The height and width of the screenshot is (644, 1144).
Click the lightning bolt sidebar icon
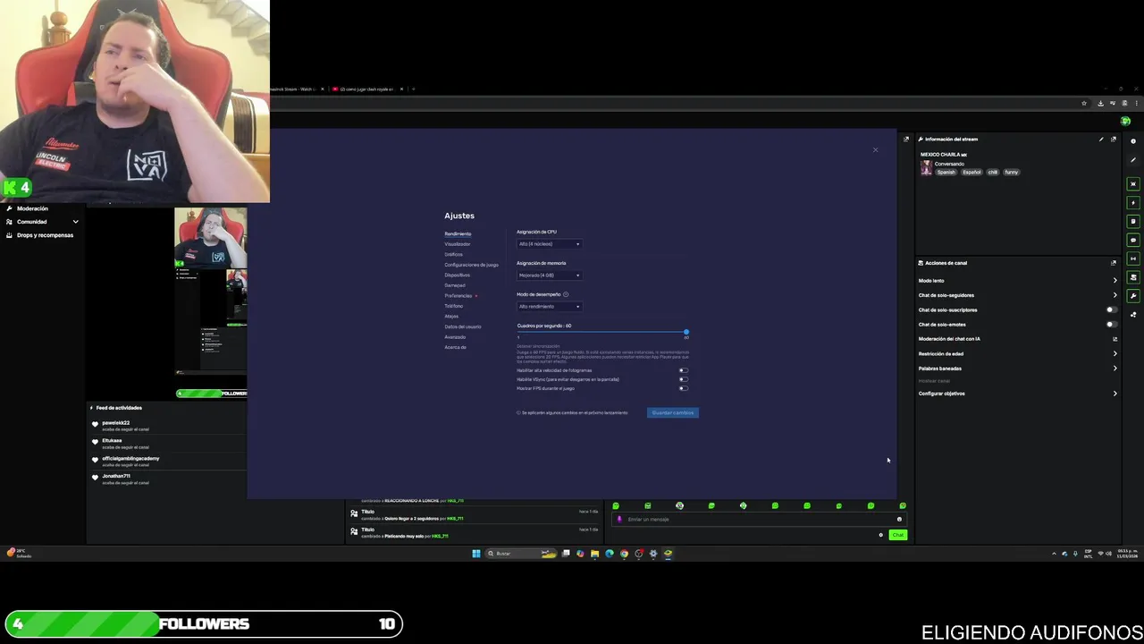(x=1133, y=203)
